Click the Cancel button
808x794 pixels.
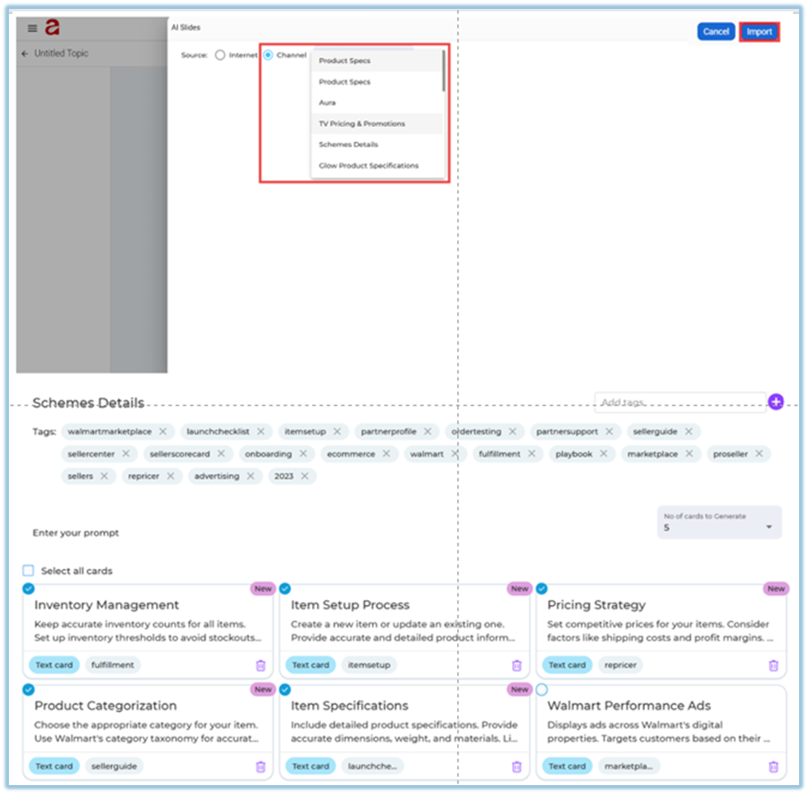pos(716,32)
